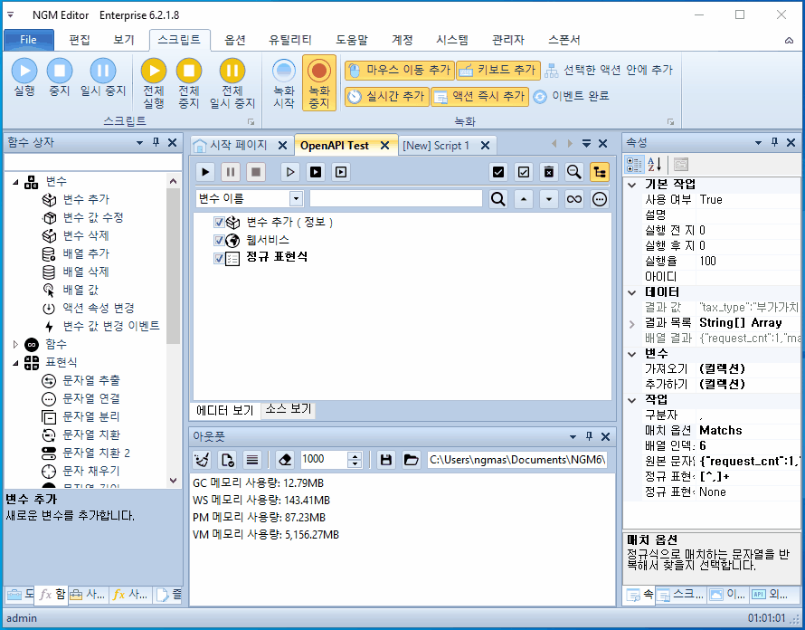Pause all with 전체 일시 중지
Screen dimensions: 805x630
point(232,83)
